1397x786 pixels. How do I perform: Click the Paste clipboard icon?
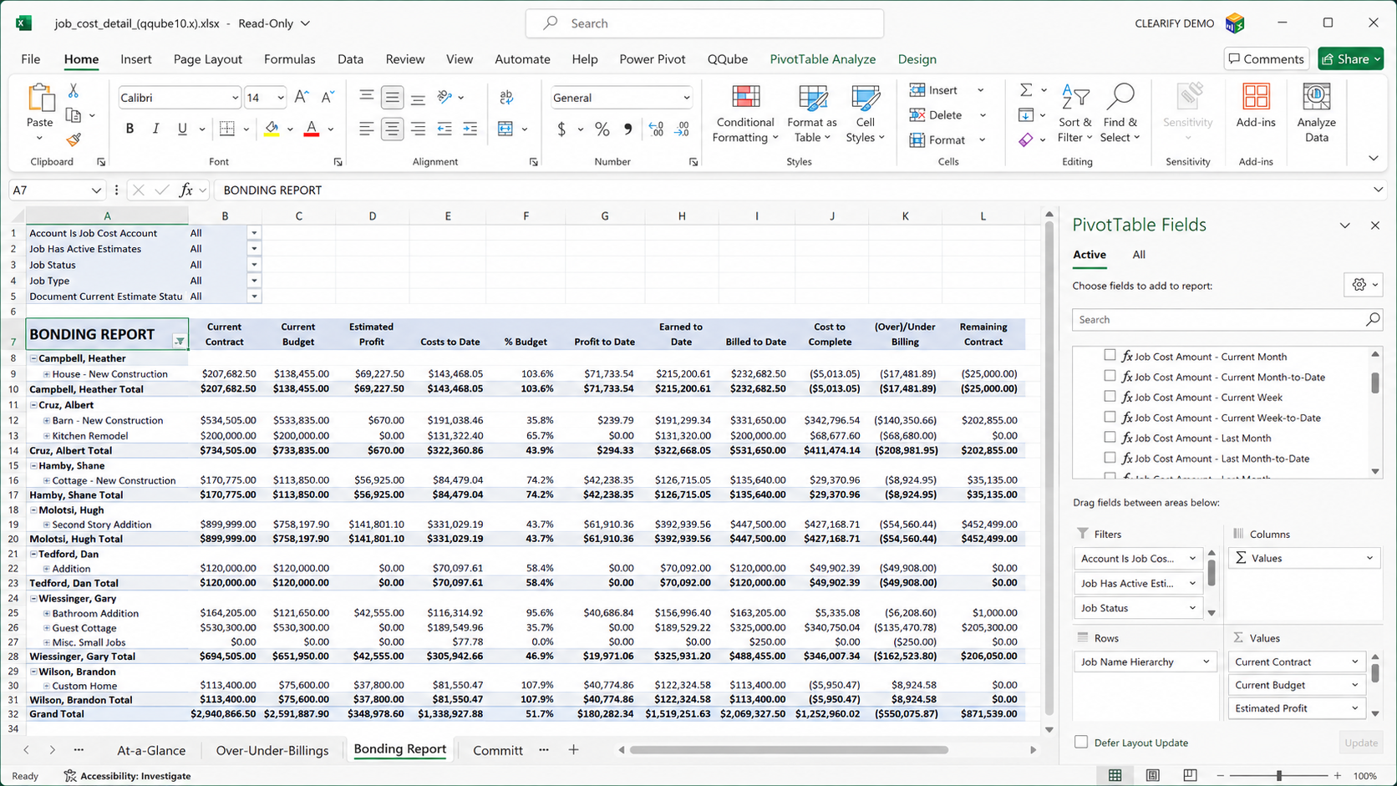[x=39, y=99]
